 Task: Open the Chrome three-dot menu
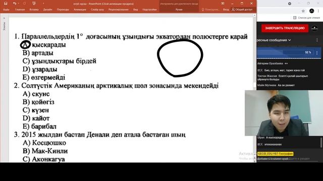(318, 11)
